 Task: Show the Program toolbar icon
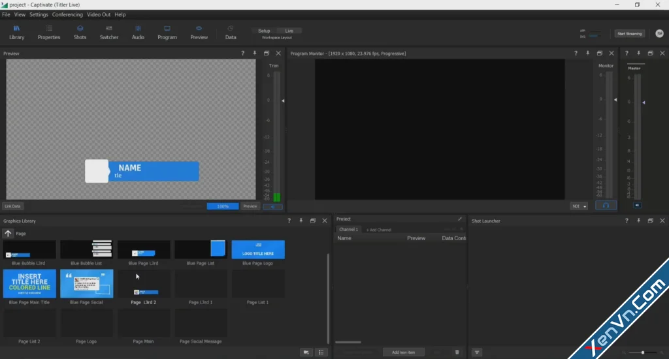(167, 33)
